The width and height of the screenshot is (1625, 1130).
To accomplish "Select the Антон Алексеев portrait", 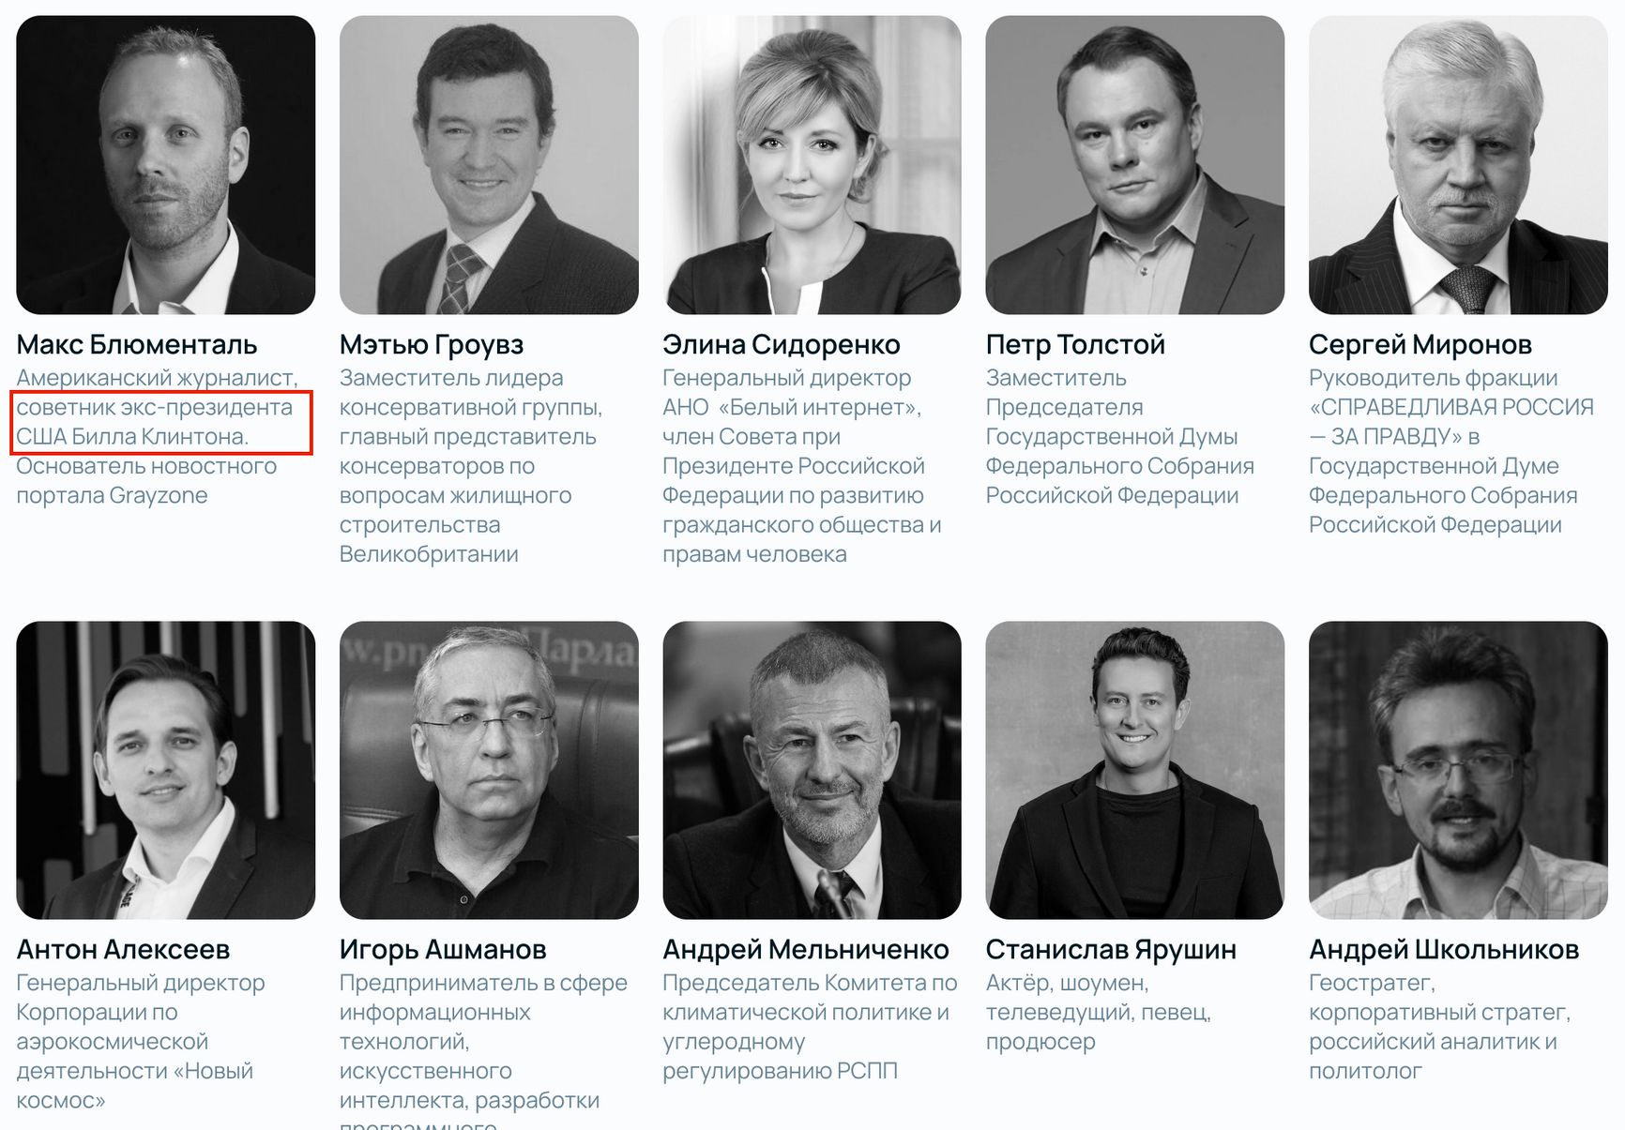I will (166, 770).
